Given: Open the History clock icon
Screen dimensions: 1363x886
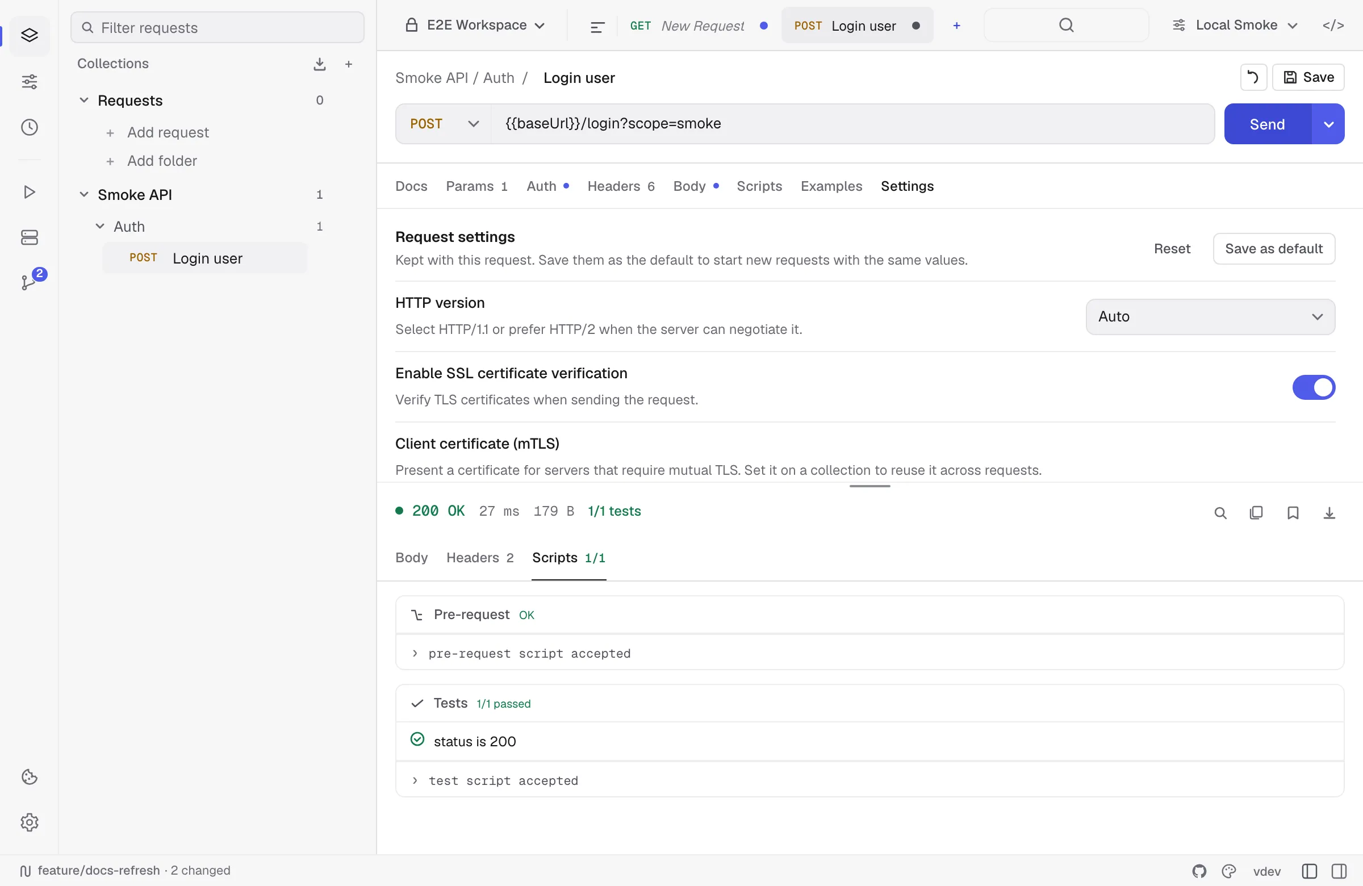Looking at the screenshot, I should point(29,127).
